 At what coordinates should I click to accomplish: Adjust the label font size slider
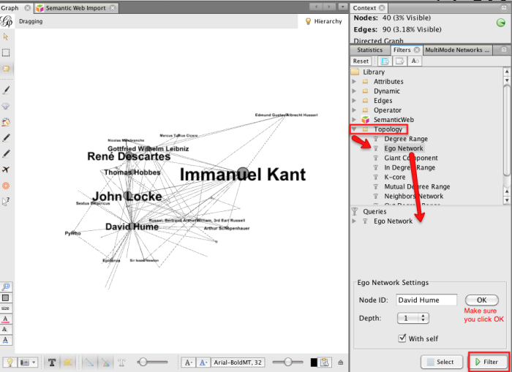click(x=290, y=362)
